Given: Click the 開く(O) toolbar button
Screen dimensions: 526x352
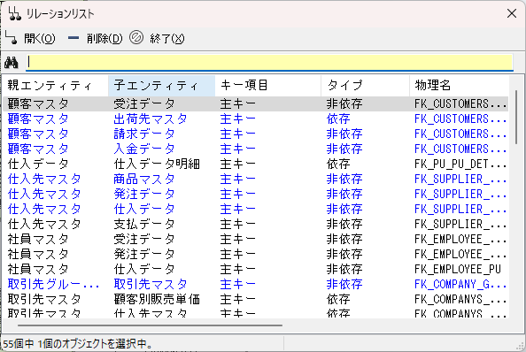Looking at the screenshot, I should pos(39,39).
